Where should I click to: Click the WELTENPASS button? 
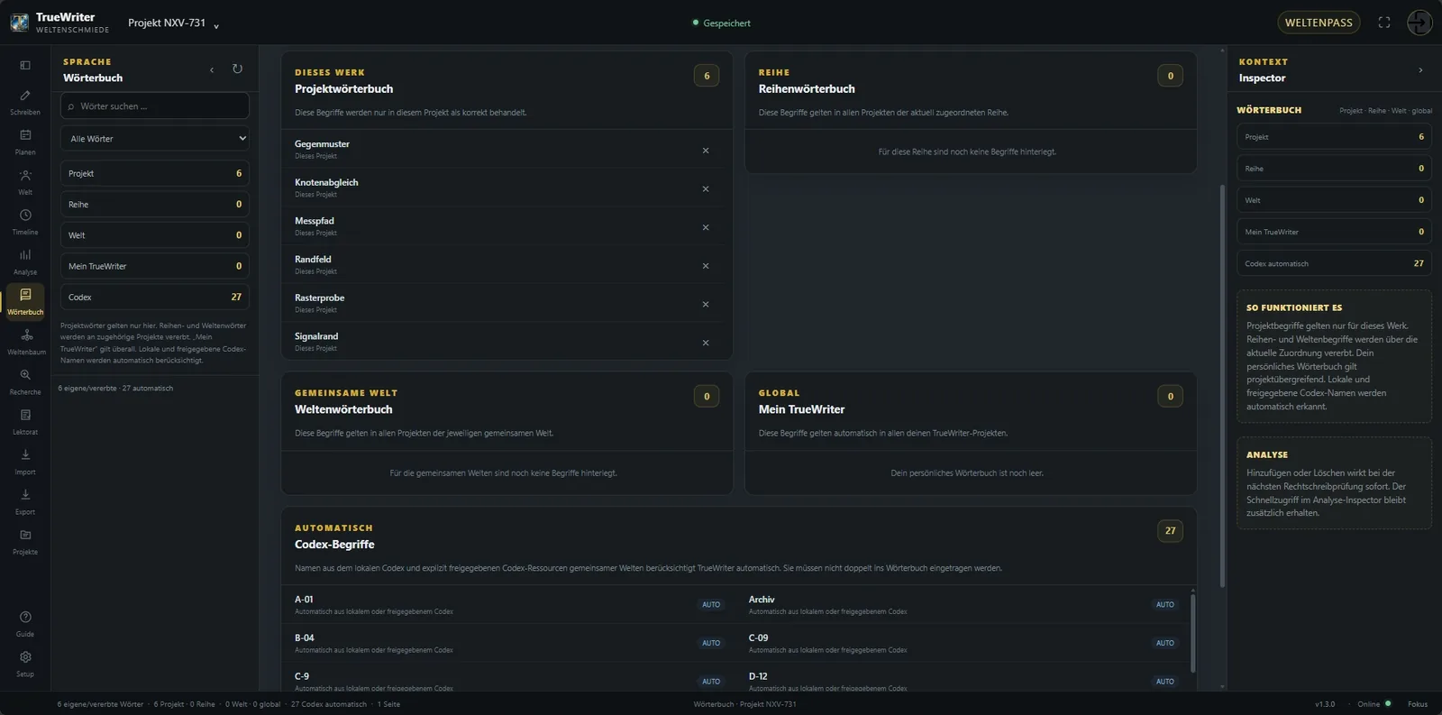1319,23
